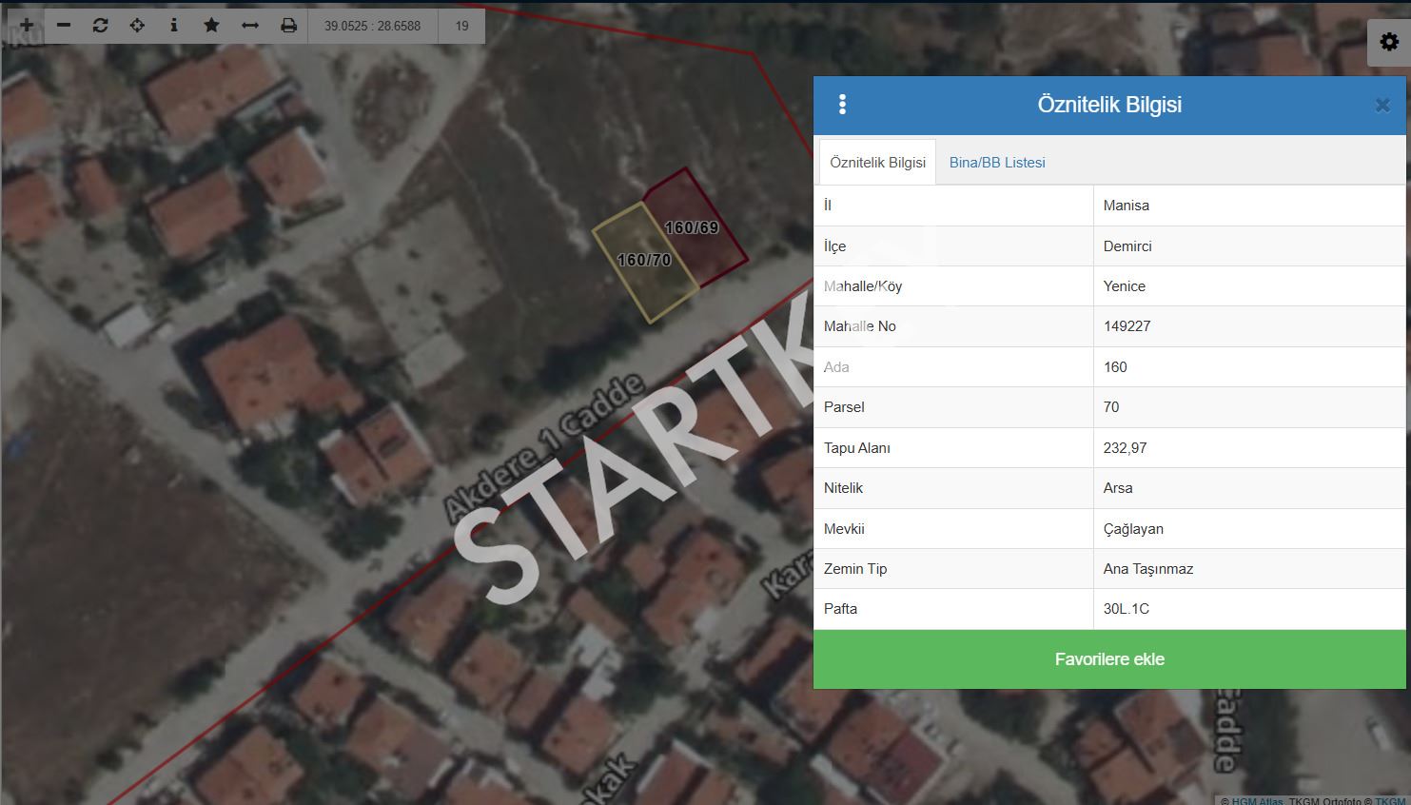Screen dimensions: 1411x805
Task: Select parcel 160/70 on the map
Action: [x=644, y=261]
